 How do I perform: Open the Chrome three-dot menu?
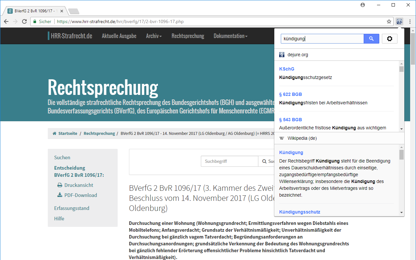[x=410, y=21]
